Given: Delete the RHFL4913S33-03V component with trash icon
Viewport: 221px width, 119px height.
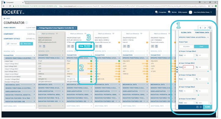Looking at the screenshot, I should (44, 46).
